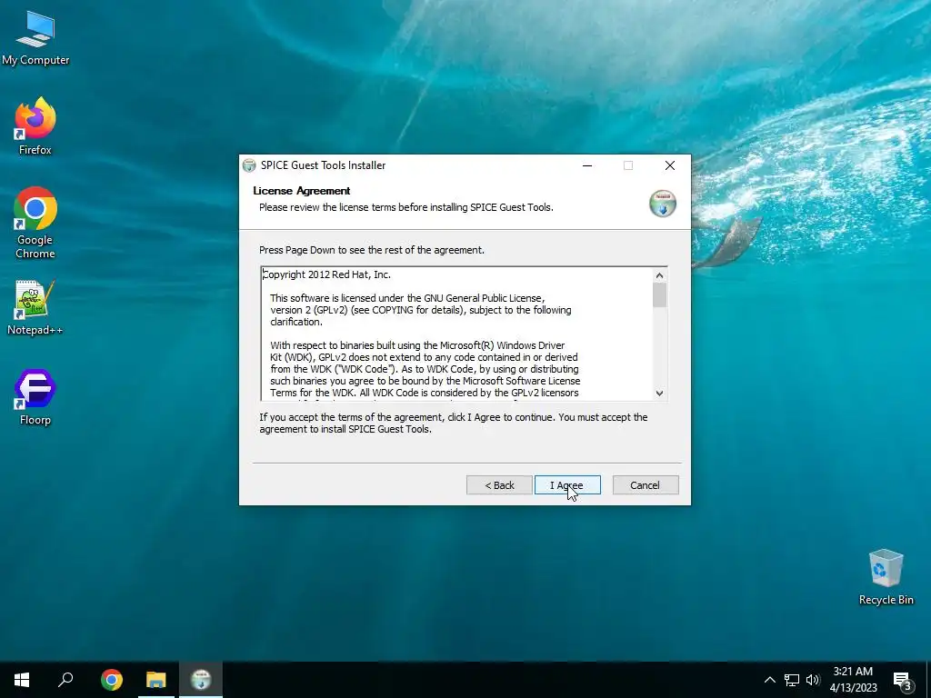Screen dimensions: 931x698
Task: Open Chrome from the taskbar
Action: point(111,680)
